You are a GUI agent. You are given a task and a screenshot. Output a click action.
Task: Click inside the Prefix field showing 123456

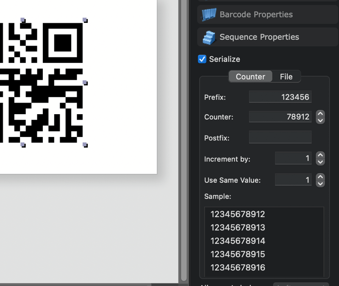pos(280,97)
